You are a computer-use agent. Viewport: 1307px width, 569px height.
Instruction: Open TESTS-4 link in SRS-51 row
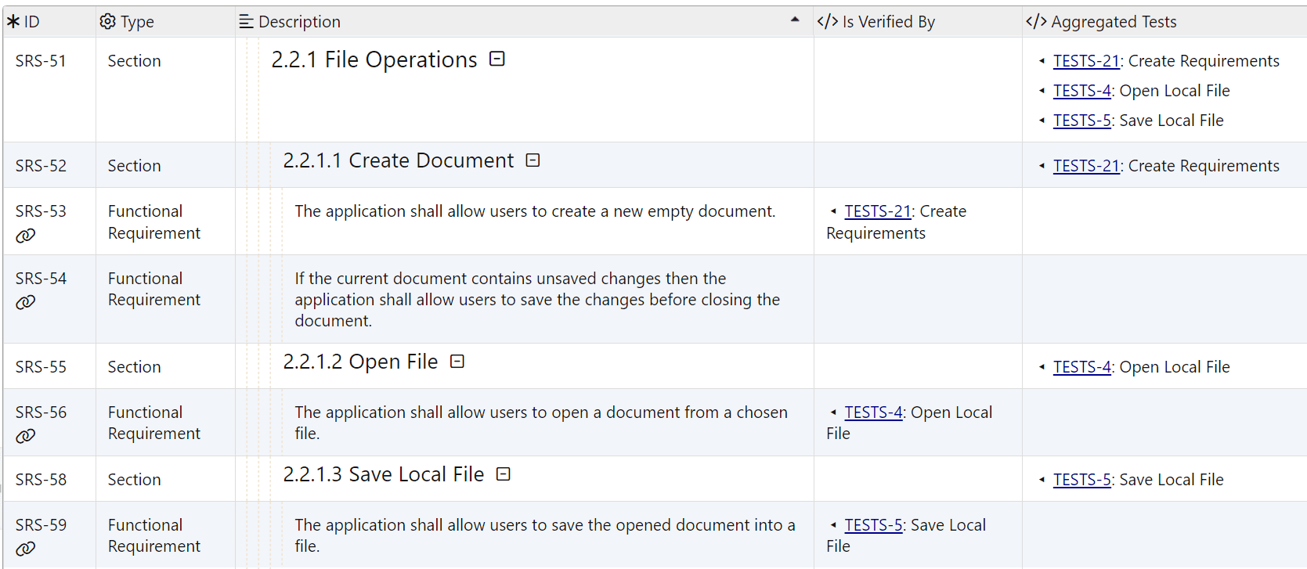[1082, 91]
